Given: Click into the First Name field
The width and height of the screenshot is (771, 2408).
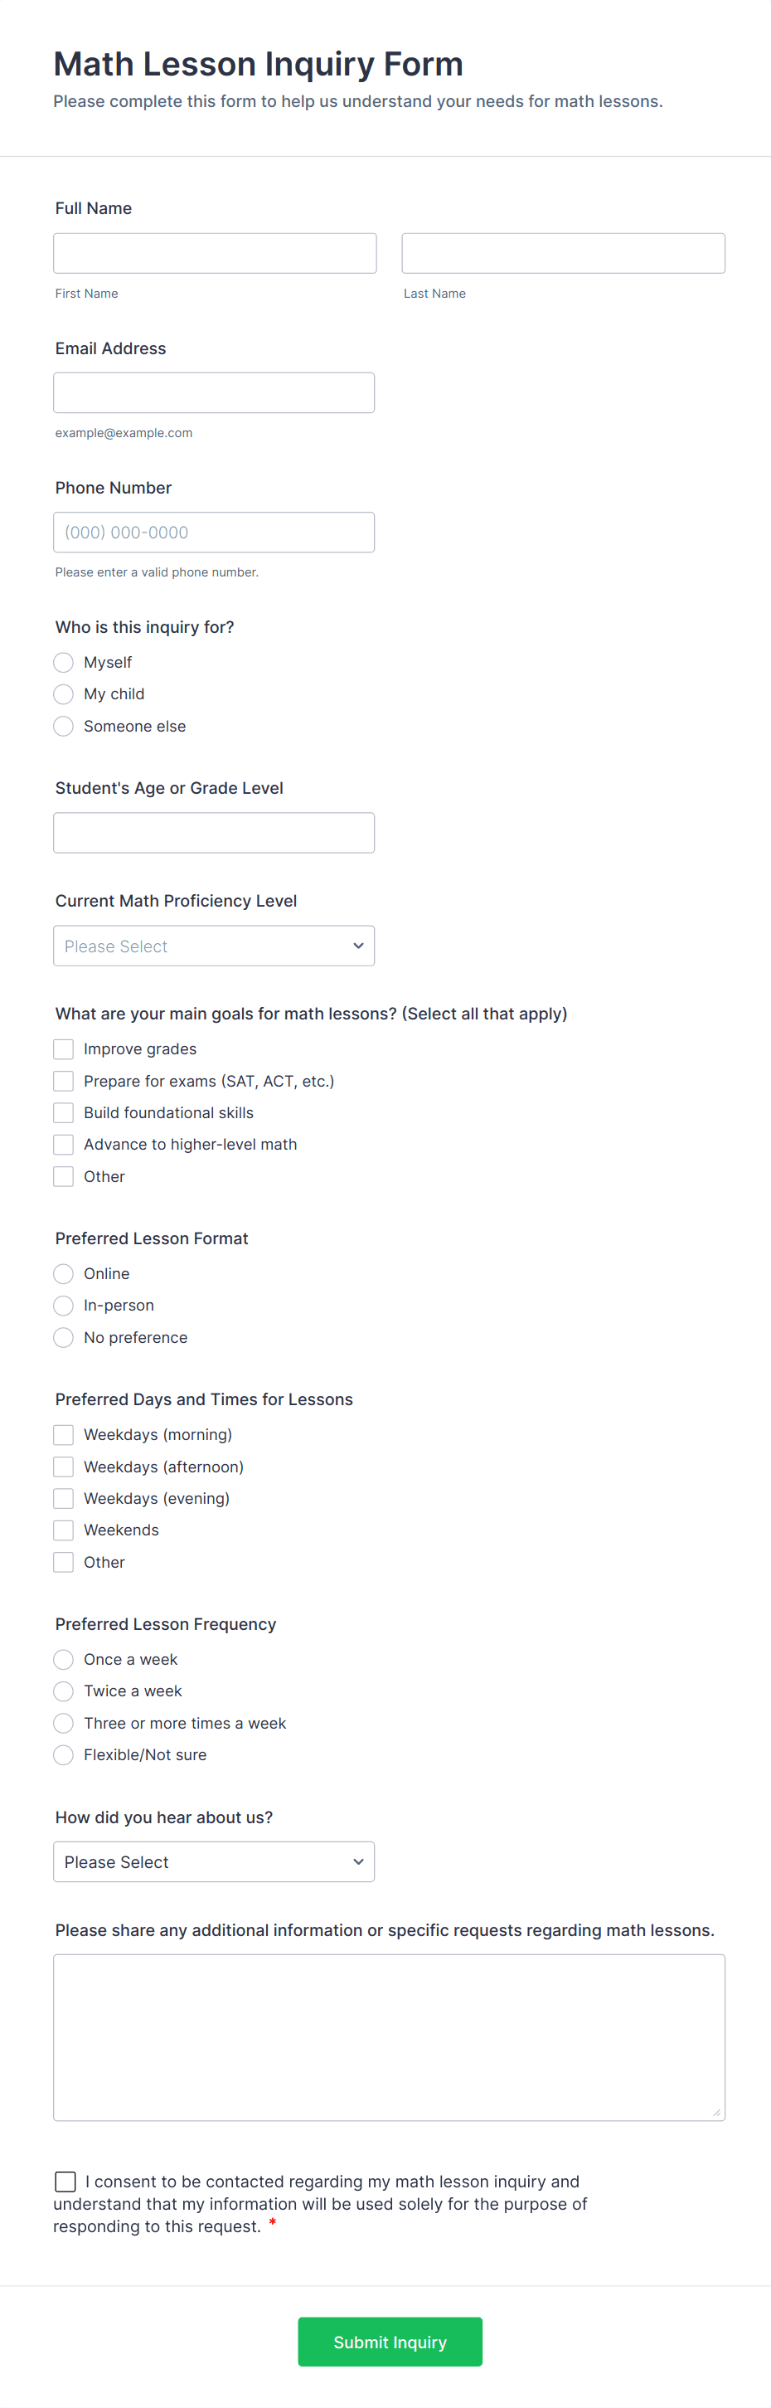Looking at the screenshot, I should click(214, 252).
